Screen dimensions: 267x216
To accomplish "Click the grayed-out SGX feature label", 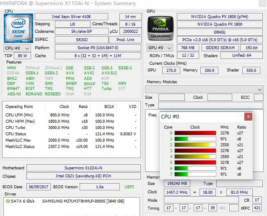I will (87, 94).
